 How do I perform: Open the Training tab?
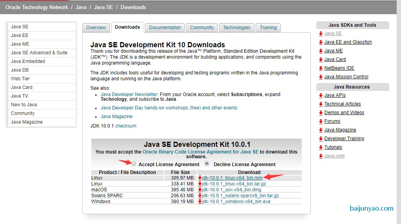268,28
